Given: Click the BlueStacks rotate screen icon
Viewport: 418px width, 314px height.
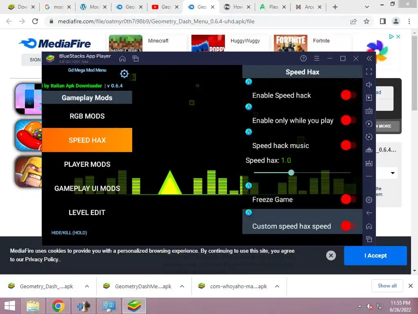Looking at the screenshot, I should click(x=369, y=137).
